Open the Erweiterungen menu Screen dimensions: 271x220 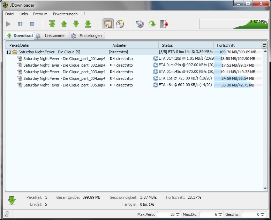click(x=65, y=14)
